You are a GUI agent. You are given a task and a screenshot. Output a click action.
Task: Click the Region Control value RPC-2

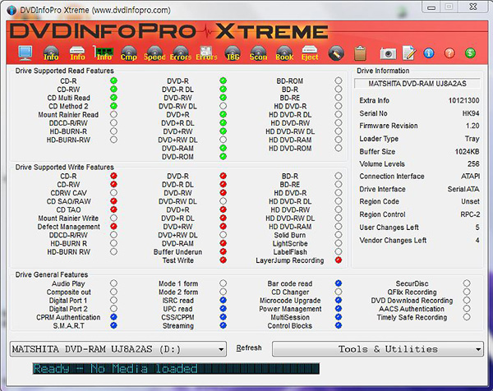coord(470,214)
